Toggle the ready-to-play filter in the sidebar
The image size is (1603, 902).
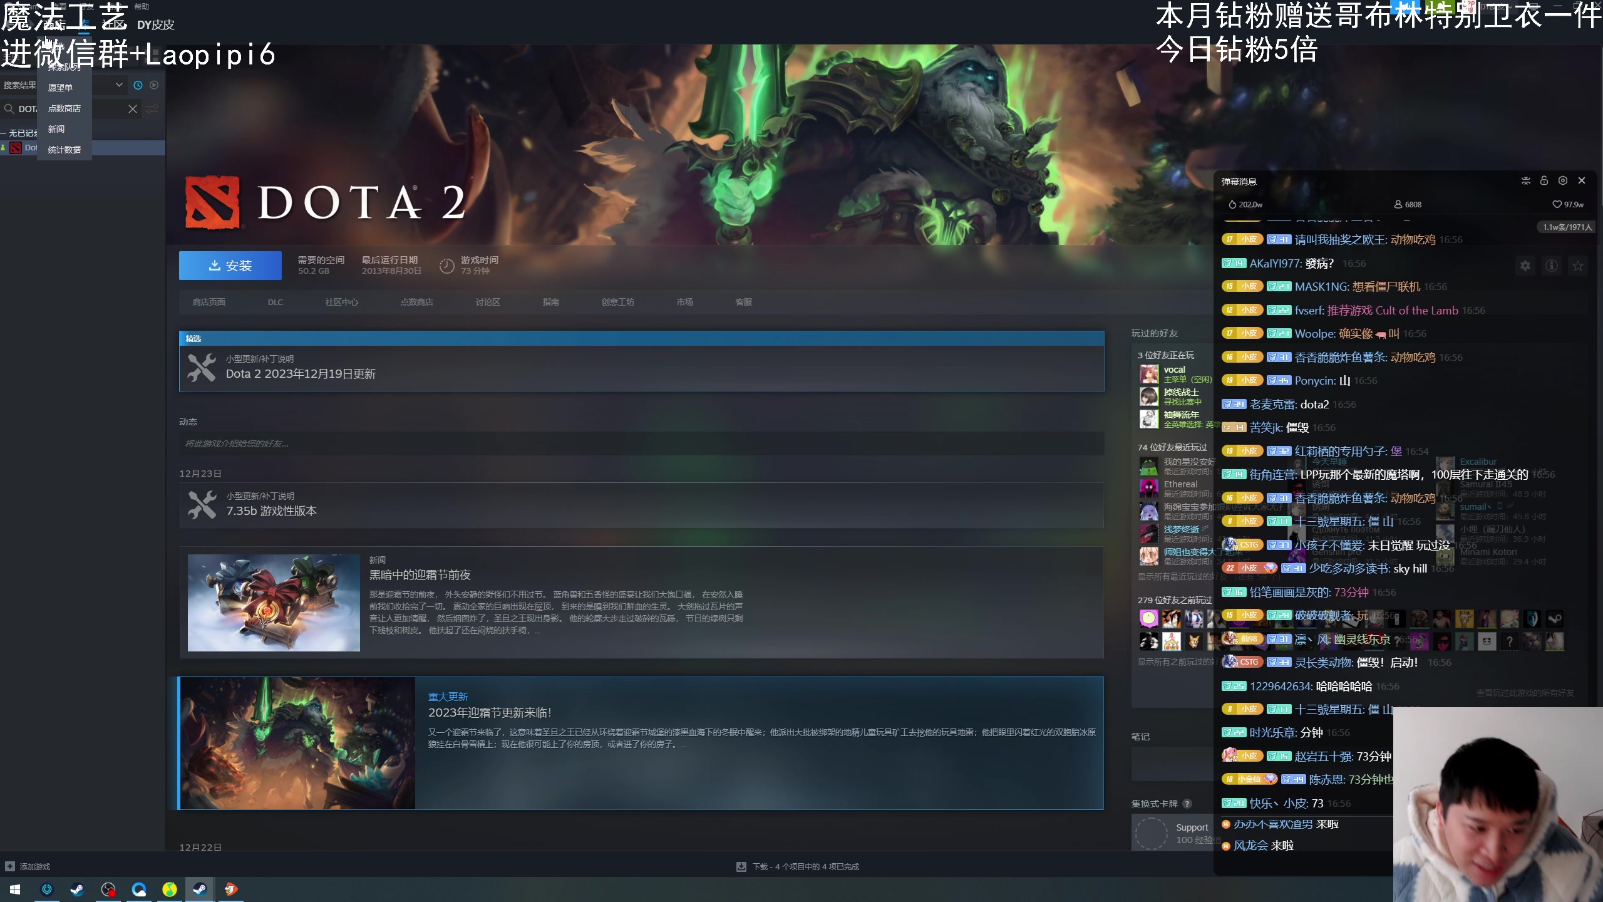click(154, 85)
